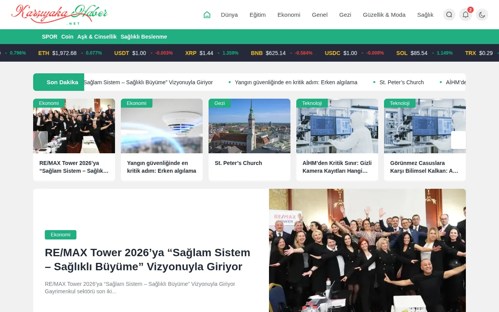
Task: Click the St. Peter's Church headline
Action: pyautogui.click(x=238, y=163)
